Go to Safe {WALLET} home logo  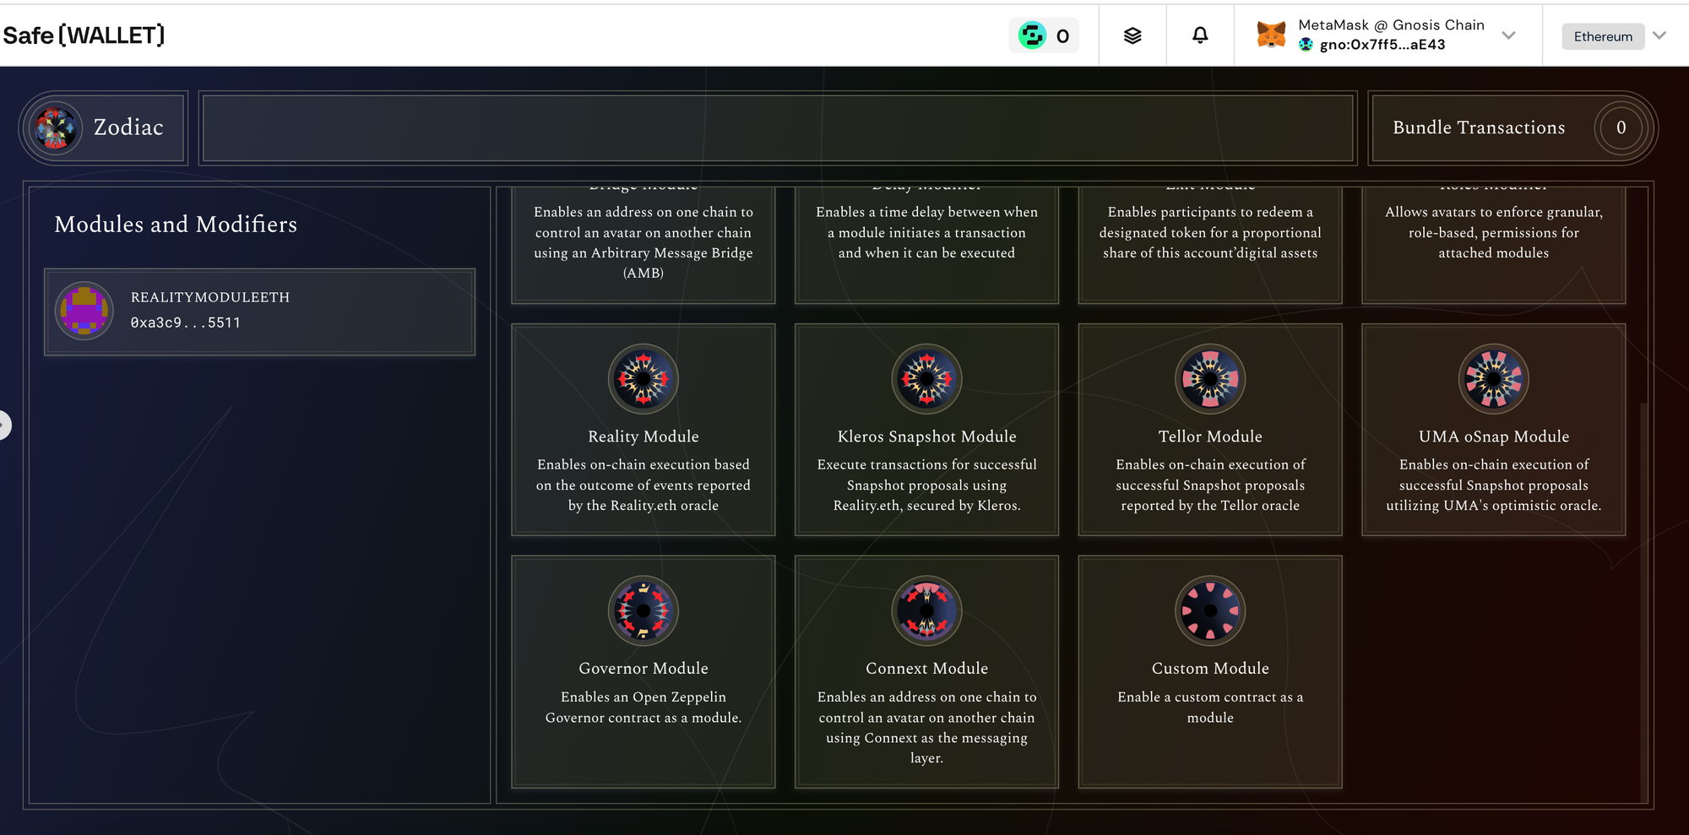coord(84,35)
